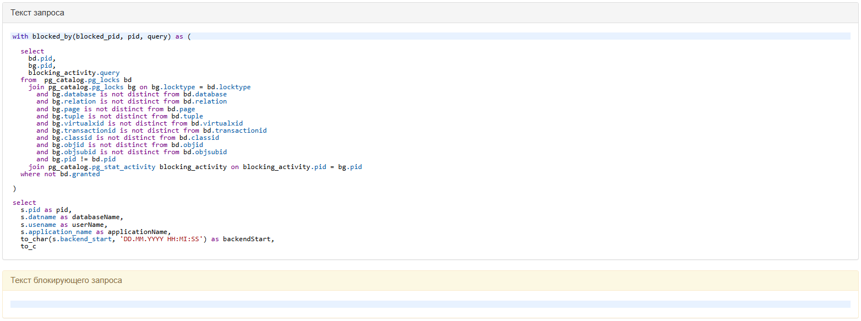Image resolution: width=861 pixels, height=321 pixels.
Task: Click the 'and bg.classid is not distinct' line
Action: (128, 138)
